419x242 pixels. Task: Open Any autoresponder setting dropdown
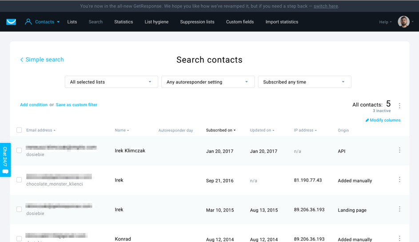click(x=208, y=82)
